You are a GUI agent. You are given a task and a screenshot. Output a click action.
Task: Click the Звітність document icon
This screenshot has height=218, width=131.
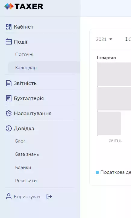click(x=8, y=83)
